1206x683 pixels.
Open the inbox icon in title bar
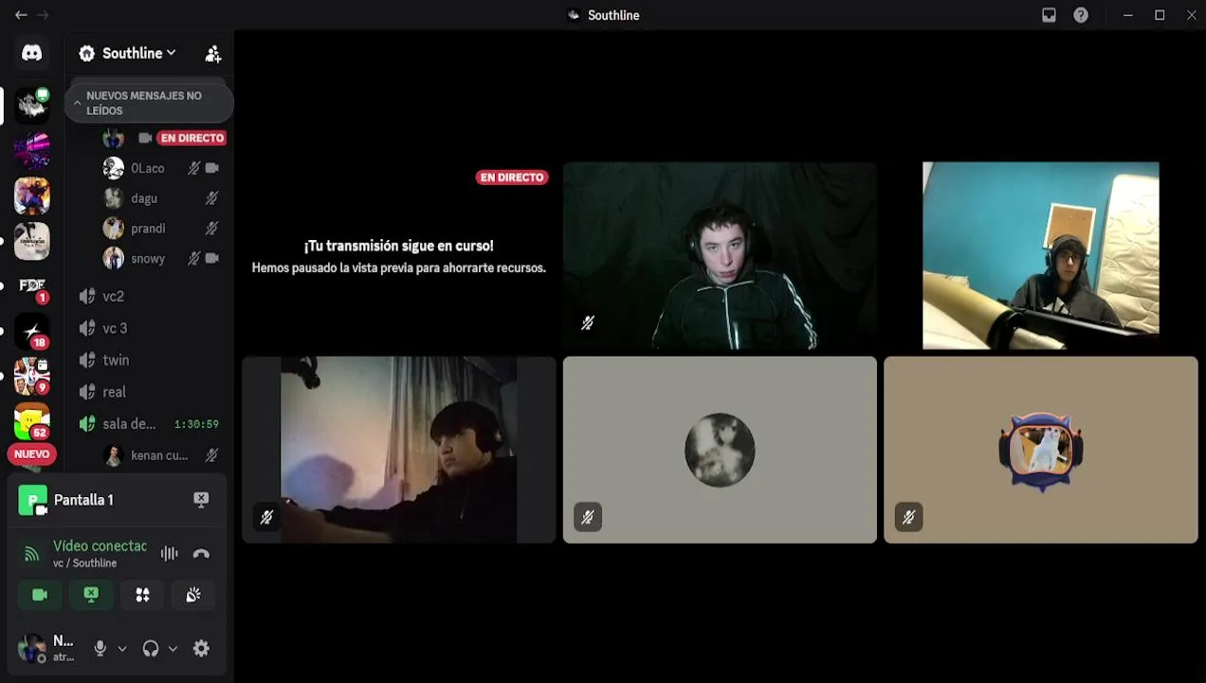click(x=1049, y=15)
